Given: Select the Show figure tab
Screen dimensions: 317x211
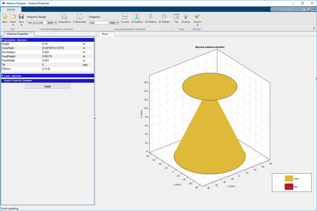Looking at the screenshot, I should (x=104, y=34).
